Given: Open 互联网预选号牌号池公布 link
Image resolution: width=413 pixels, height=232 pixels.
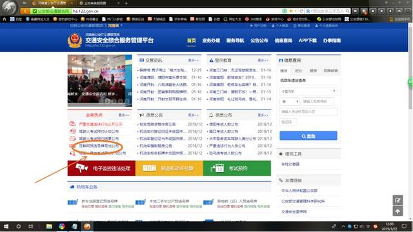Looking at the screenshot, I should click(x=99, y=146).
